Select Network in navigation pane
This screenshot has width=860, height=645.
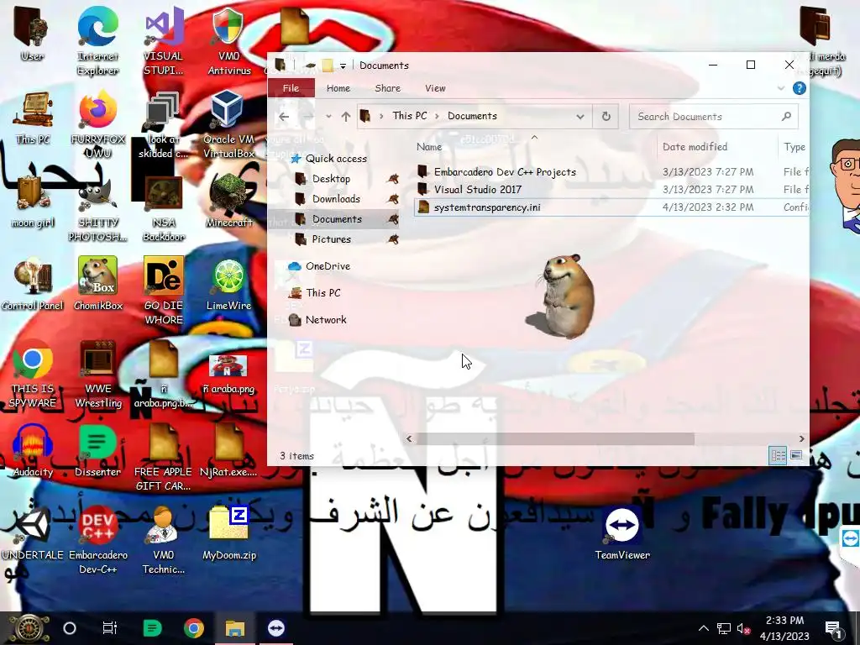pyautogui.click(x=326, y=320)
